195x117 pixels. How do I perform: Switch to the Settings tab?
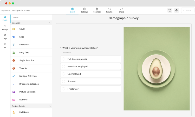[84, 10]
